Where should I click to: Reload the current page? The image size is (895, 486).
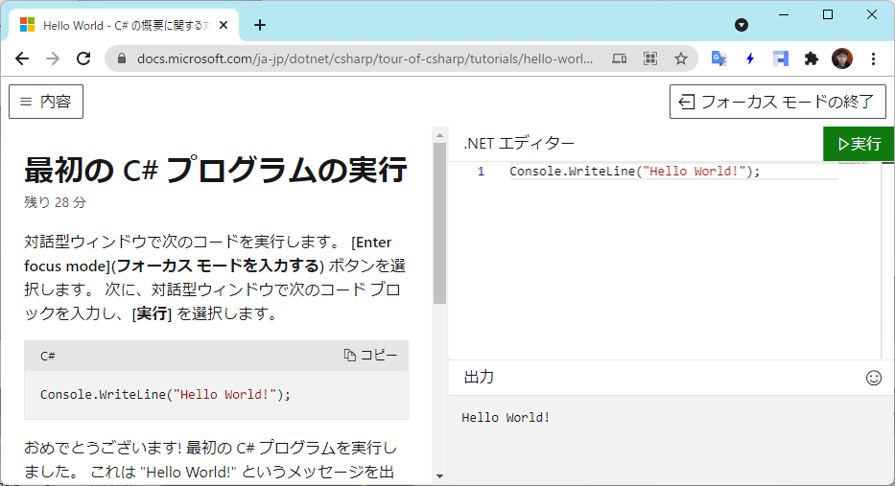click(83, 58)
